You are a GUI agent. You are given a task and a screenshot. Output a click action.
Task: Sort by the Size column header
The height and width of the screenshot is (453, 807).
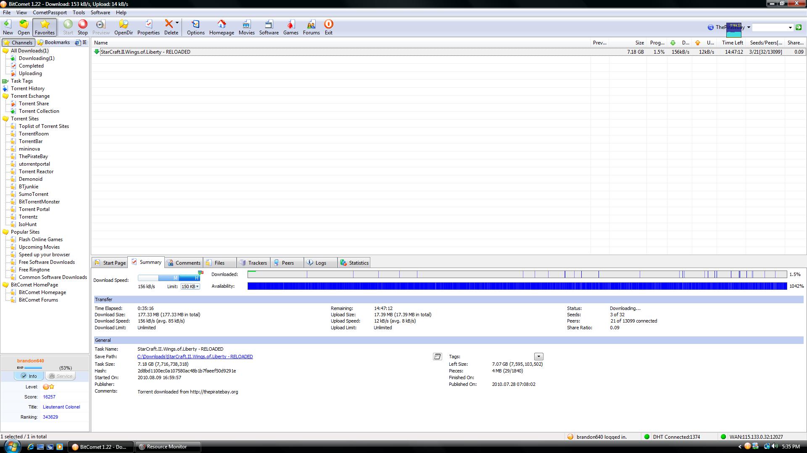(627, 42)
